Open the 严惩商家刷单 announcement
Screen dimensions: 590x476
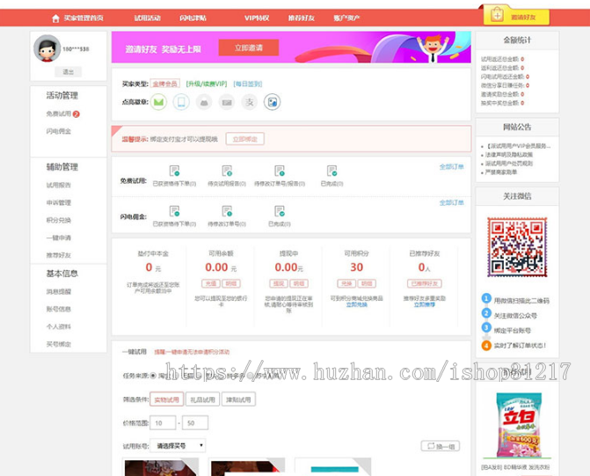tap(501, 172)
